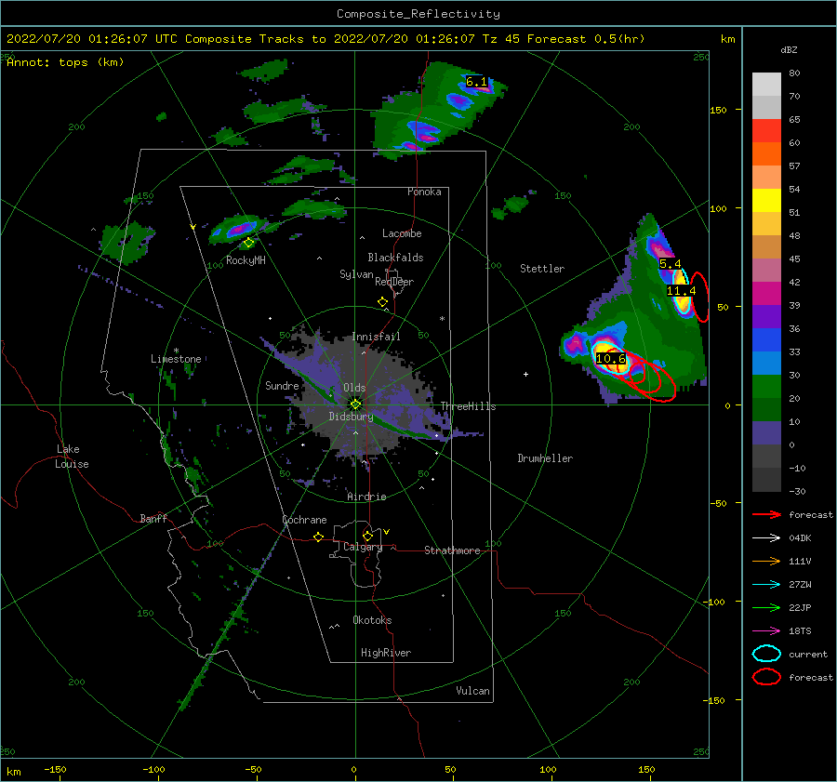Click the Lake Louise label
This screenshot has height=782, width=837.
[x=72, y=457]
